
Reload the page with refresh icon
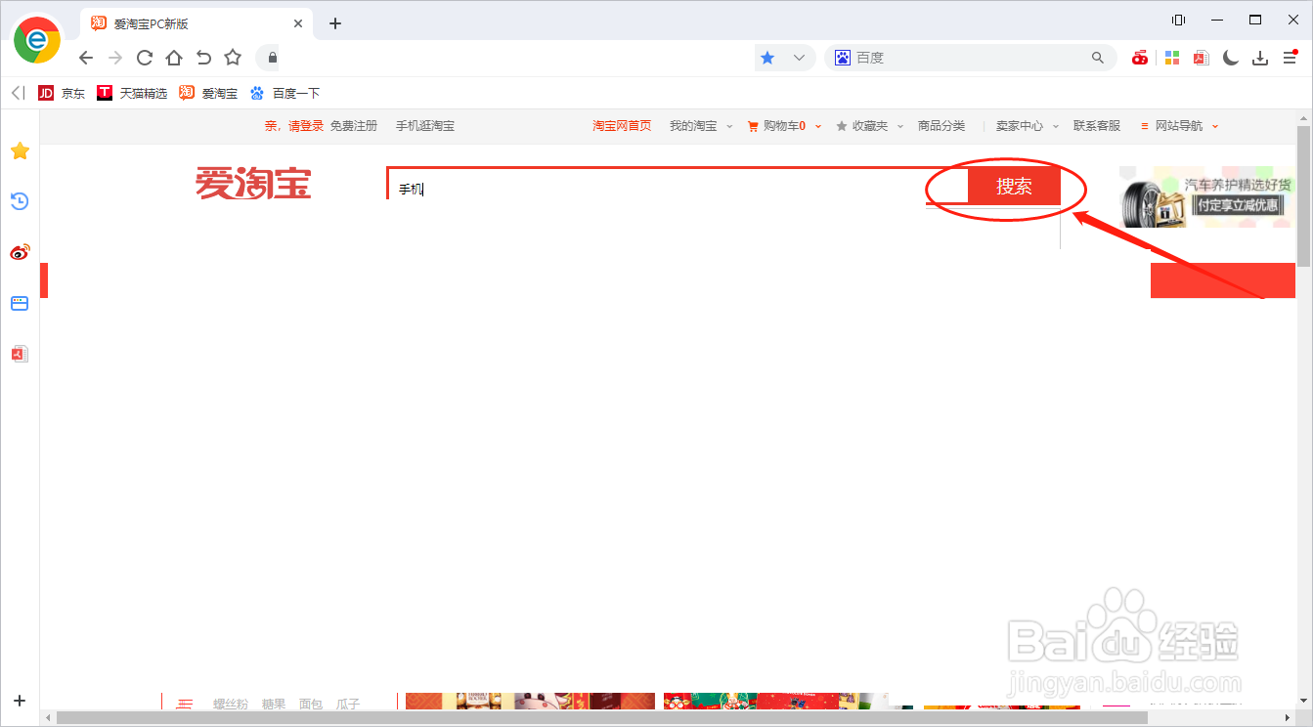click(145, 58)
